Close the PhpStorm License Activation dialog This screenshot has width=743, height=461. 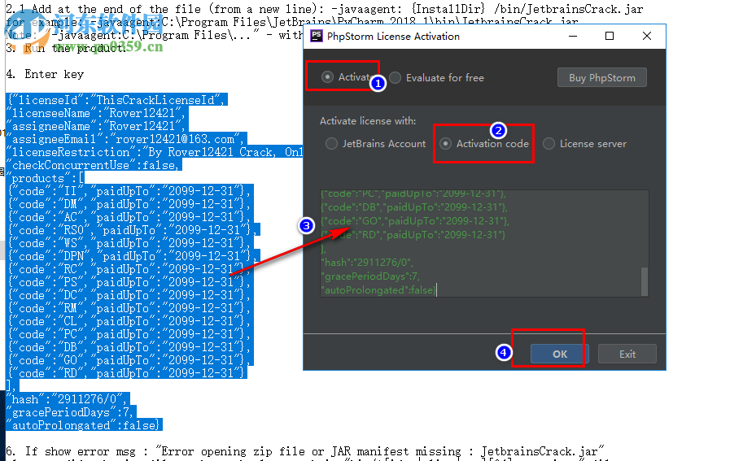[647, 36]
